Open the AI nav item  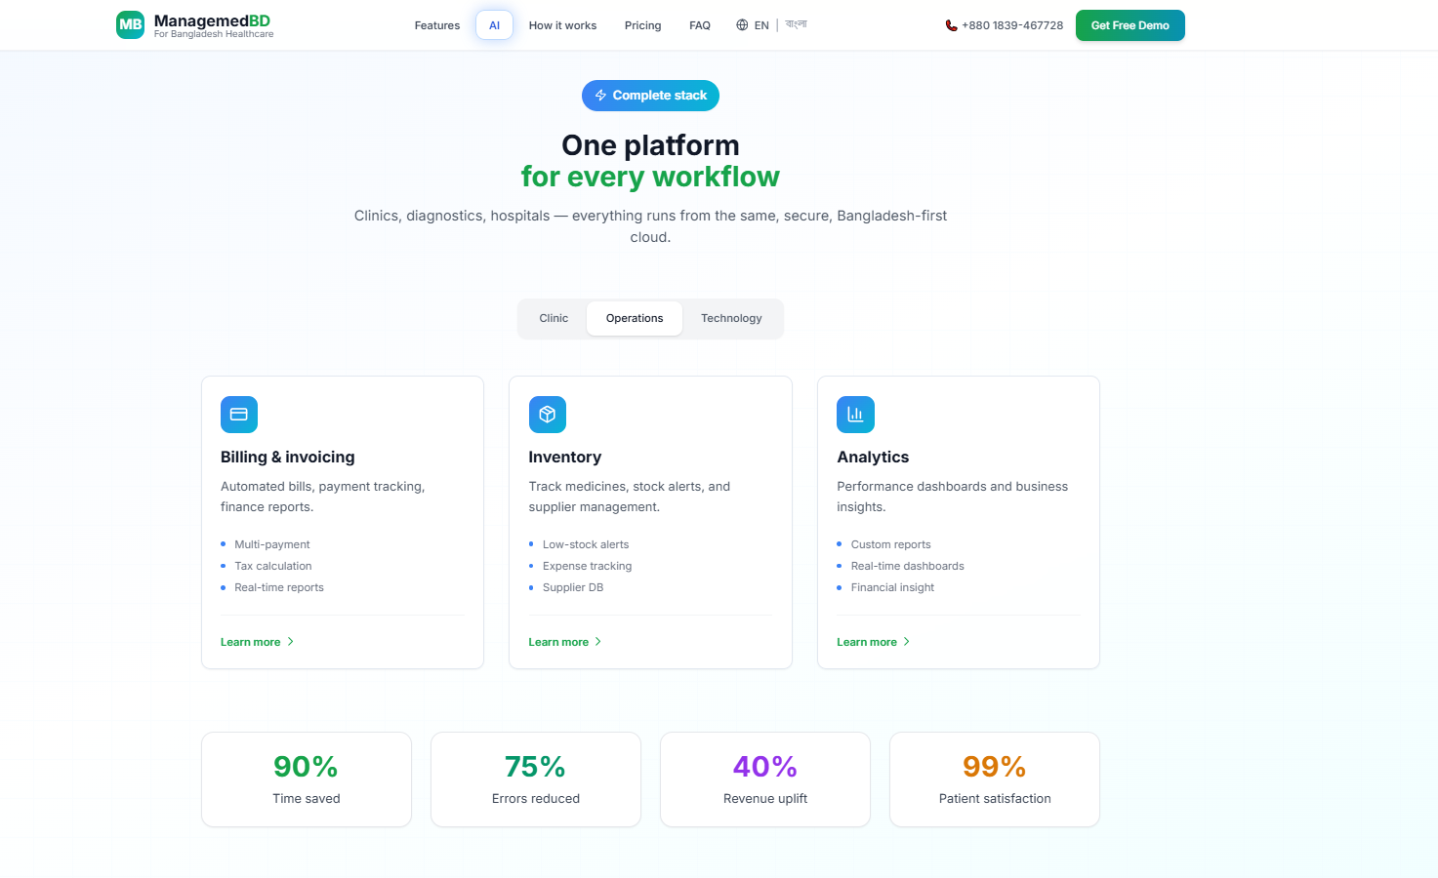point(494,25)
